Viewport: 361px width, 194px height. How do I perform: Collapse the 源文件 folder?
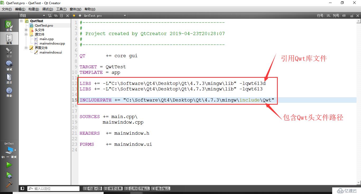[x=26, y=34]
